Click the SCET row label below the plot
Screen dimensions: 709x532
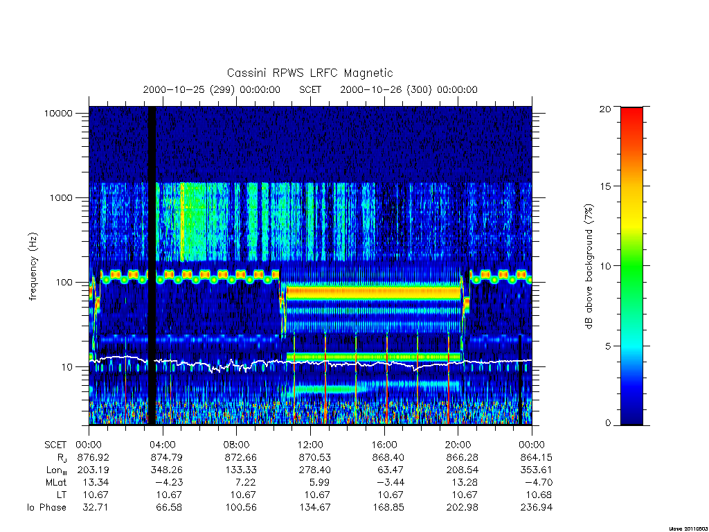point(55,445)
